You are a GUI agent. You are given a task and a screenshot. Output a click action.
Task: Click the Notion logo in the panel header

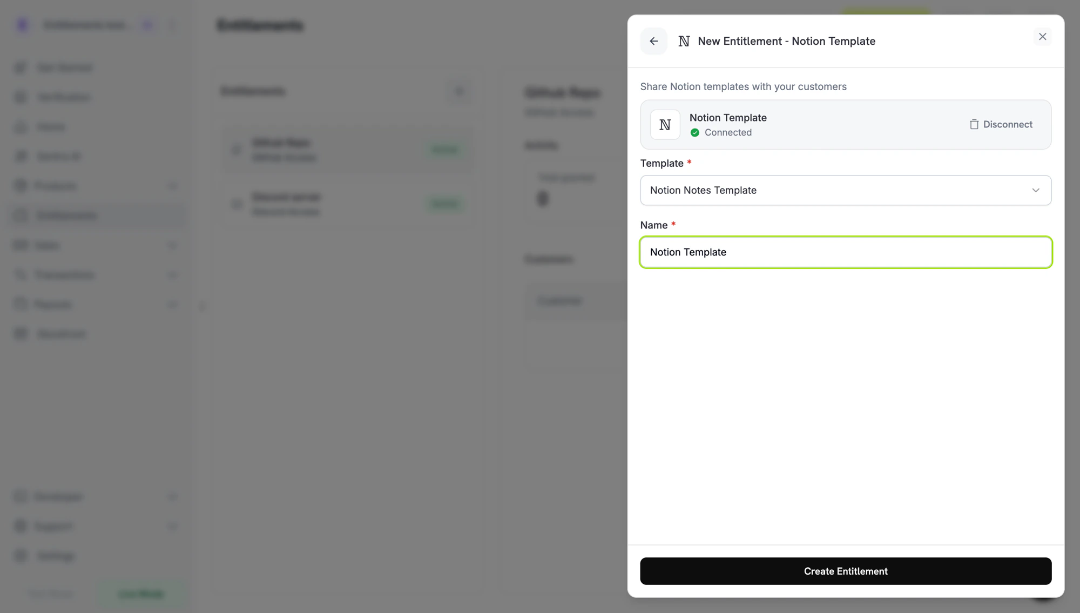coord(684,41)
